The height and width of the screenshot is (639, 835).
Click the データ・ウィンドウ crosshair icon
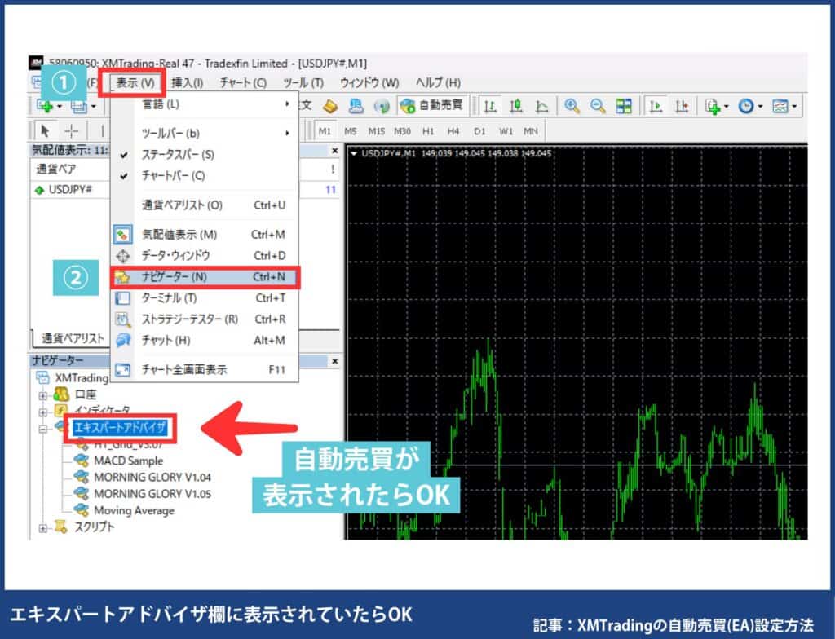pyautogui.click(x=123, y=256)
